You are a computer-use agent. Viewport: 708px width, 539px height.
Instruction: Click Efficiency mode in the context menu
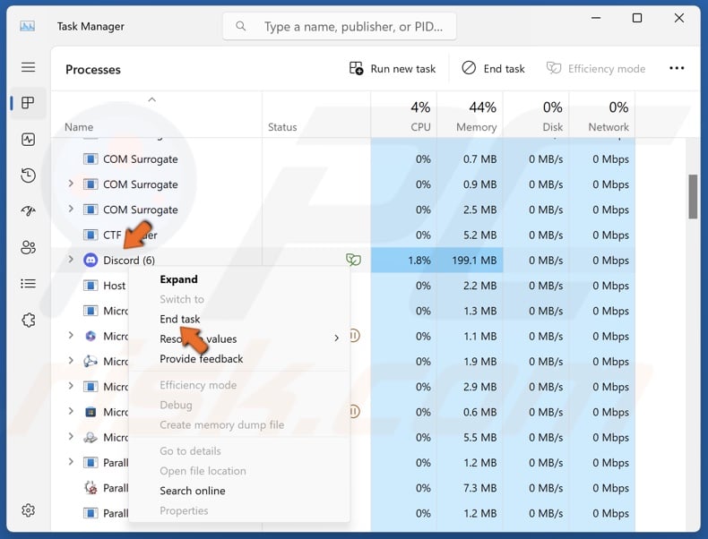[x=198, y=385]
